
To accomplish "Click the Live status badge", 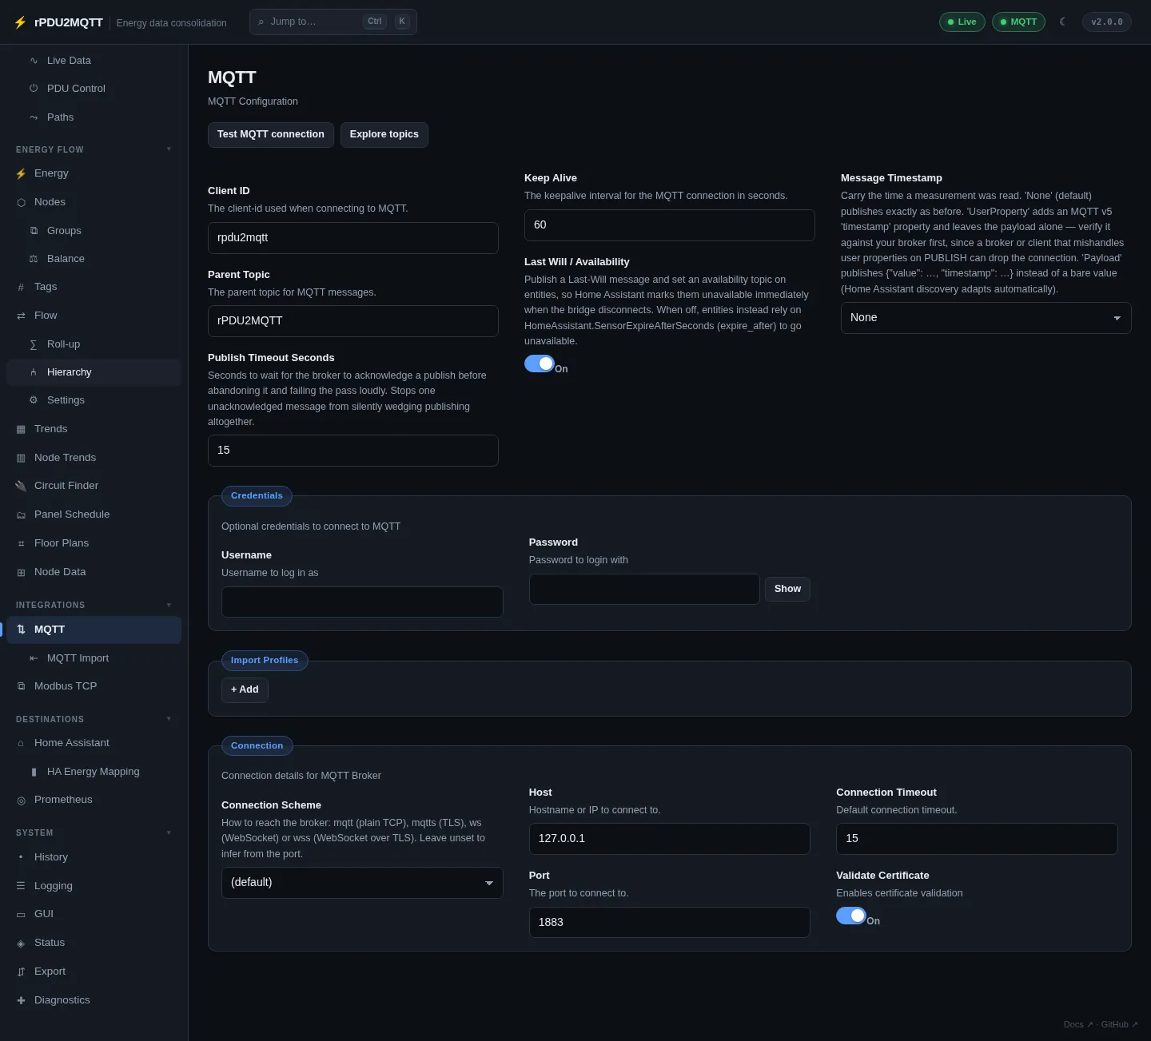I will (x=962, y=22).
